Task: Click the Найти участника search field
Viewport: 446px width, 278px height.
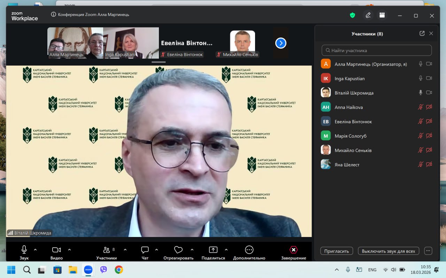Action: (376, 50)
